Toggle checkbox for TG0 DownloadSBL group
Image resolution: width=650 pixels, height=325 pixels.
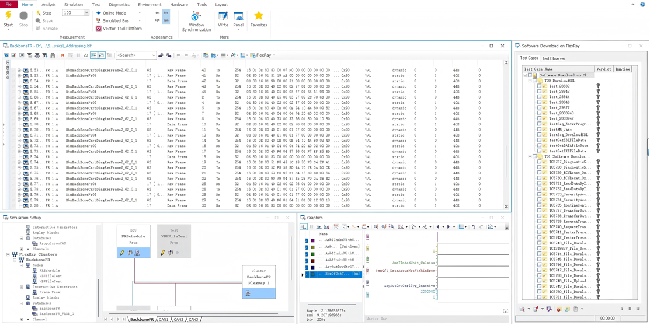(x=534, y=81)
